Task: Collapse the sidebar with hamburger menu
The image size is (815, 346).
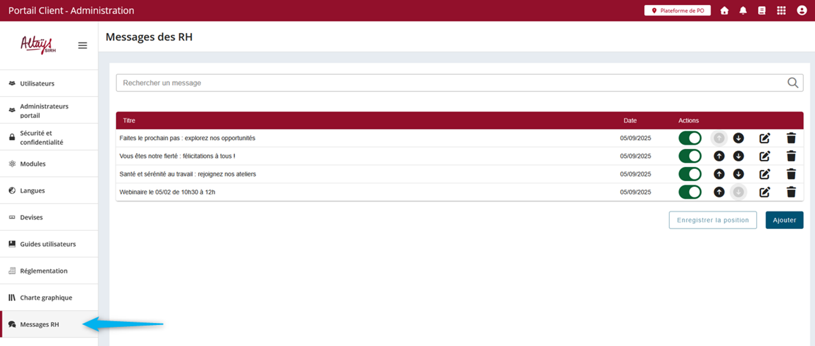Action: (x=82, y=45)
